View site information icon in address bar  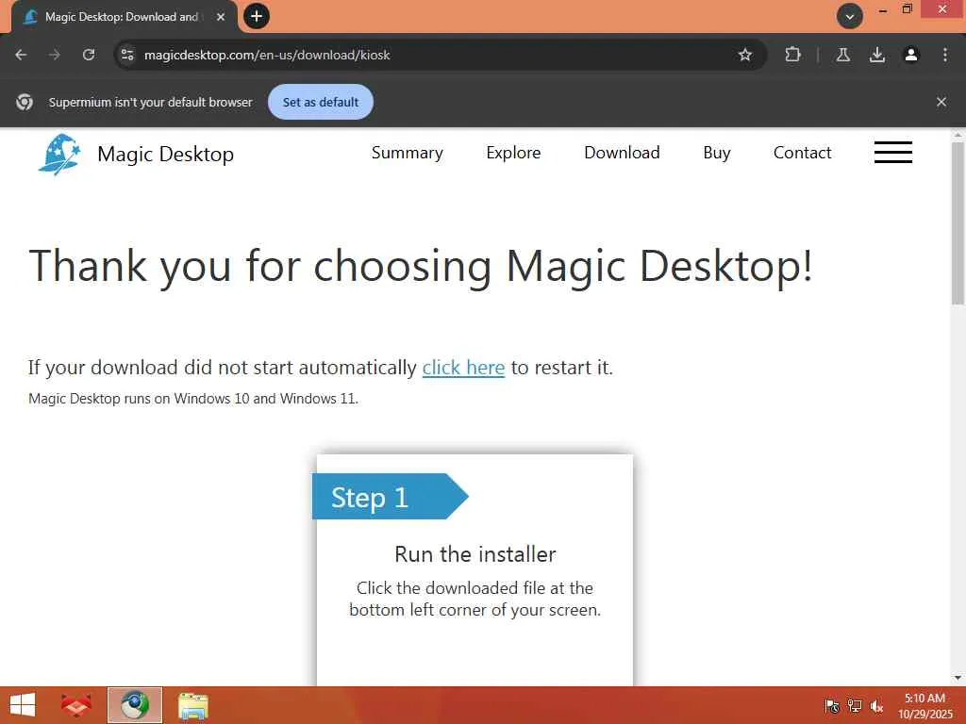pos(127,55)
